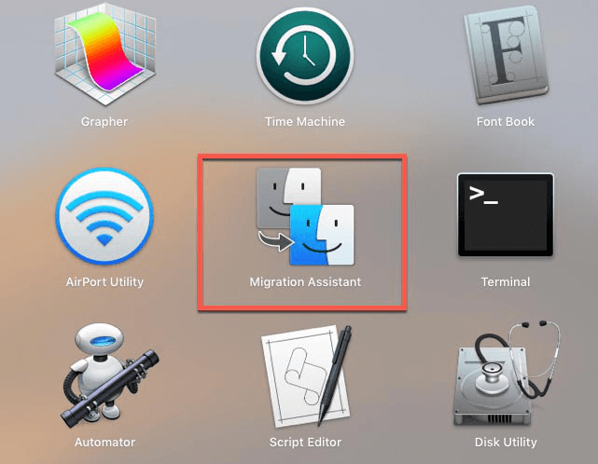
Task: Open the Script Editor icon
Action: point(306,375)
